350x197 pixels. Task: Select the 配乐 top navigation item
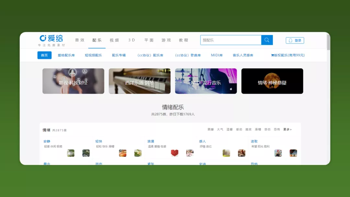tap(97, 40)
